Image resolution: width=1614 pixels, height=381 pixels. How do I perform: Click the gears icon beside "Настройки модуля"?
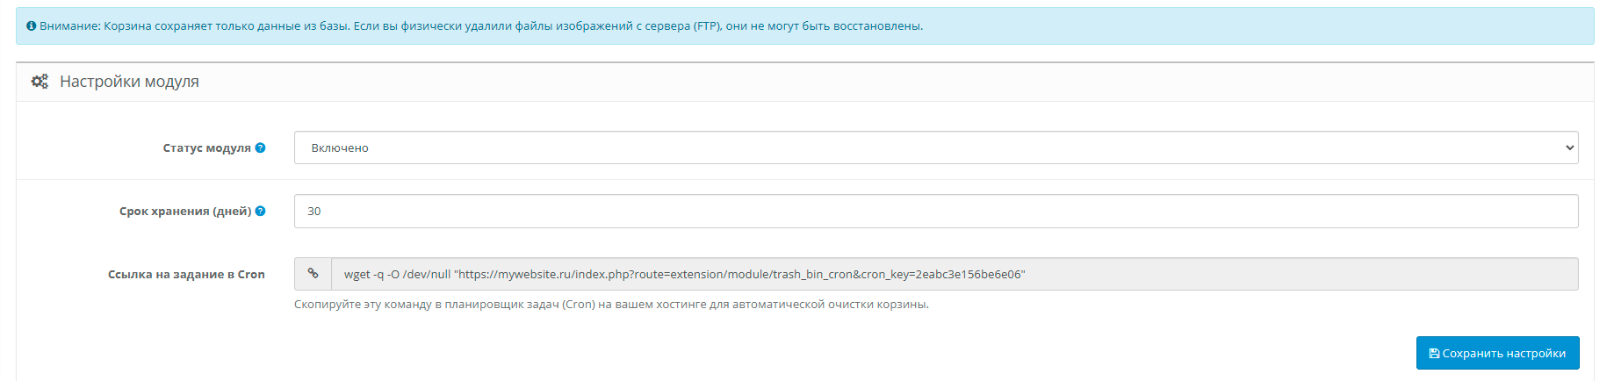tap(40, 82)
